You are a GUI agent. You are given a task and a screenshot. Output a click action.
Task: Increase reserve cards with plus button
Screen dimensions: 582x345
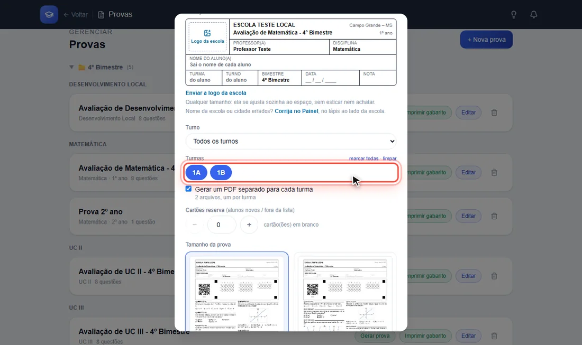coord(249,225)
